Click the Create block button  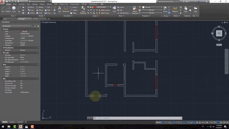coord(121,7)
